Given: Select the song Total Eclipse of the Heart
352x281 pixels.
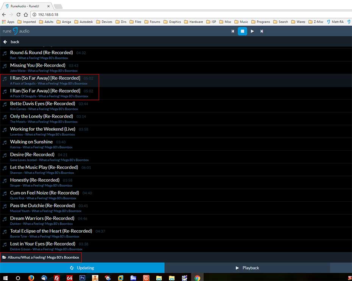Looking at the screenshot, I should pyautogui.click(x=176, y=233).
